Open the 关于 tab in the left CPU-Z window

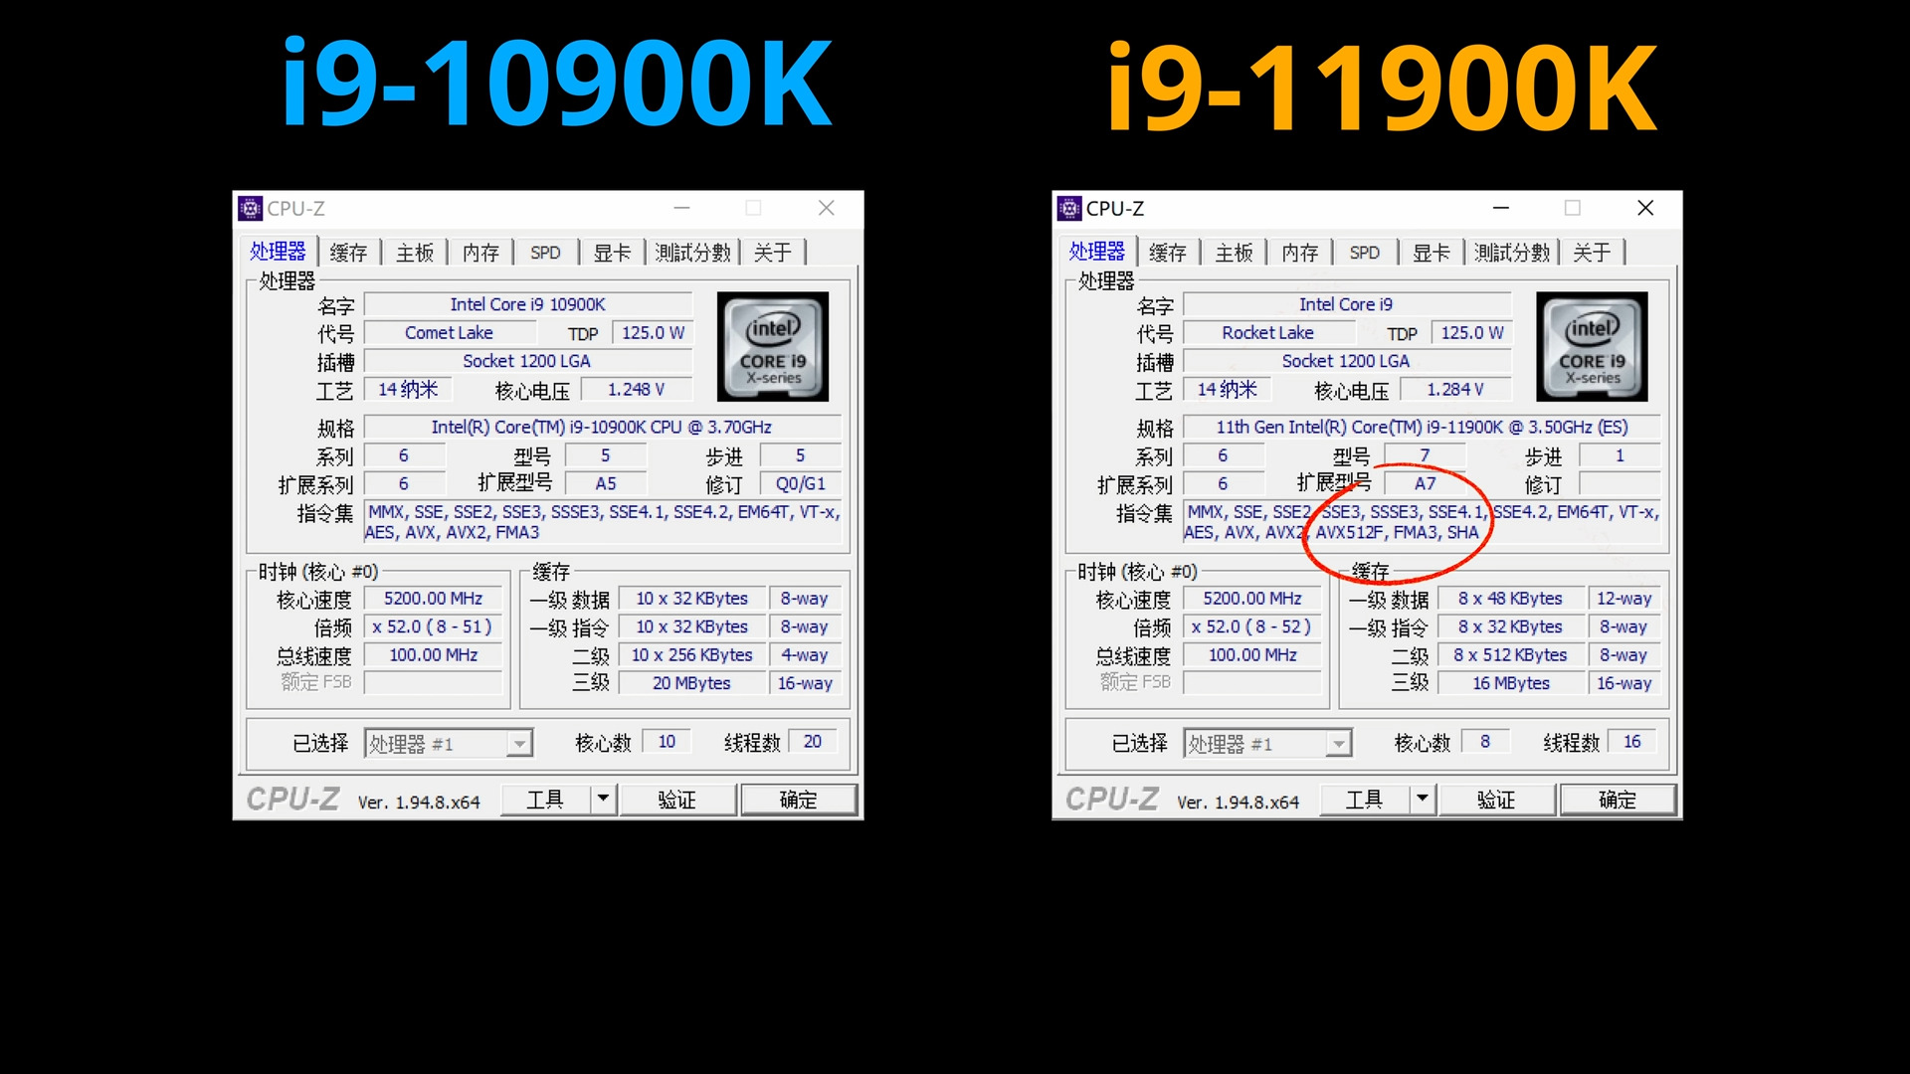[x=773, y=253]
